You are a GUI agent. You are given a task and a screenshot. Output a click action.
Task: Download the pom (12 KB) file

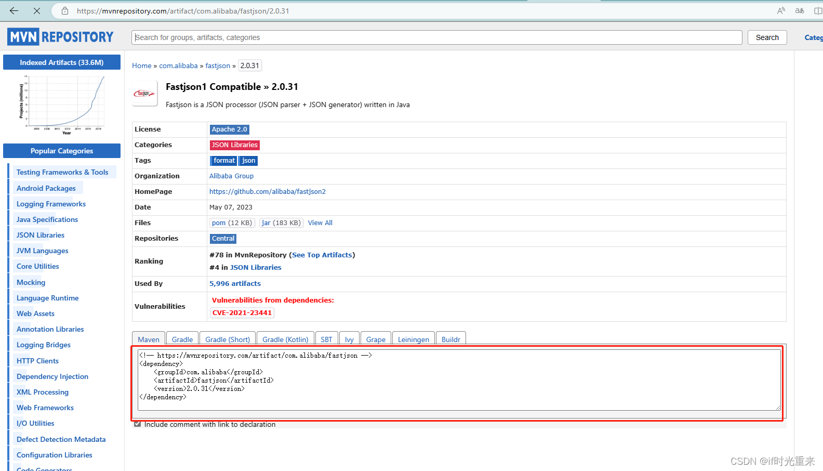(232, 223)
